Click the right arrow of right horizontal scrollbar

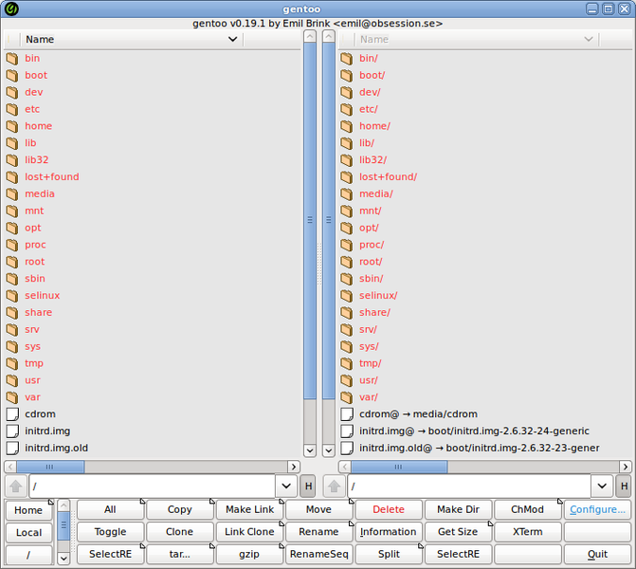pyautogui.click(x=626, y=467)
